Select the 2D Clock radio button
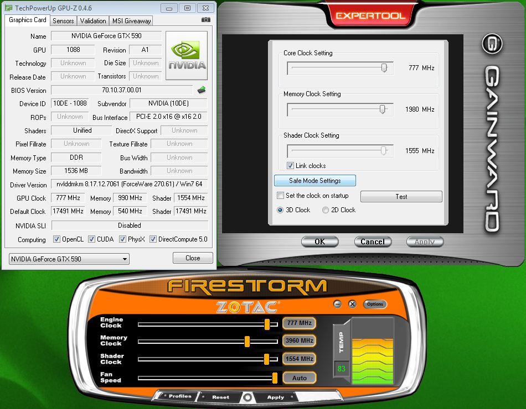This screenshot has width=526, height=409. tap(326, 210)
